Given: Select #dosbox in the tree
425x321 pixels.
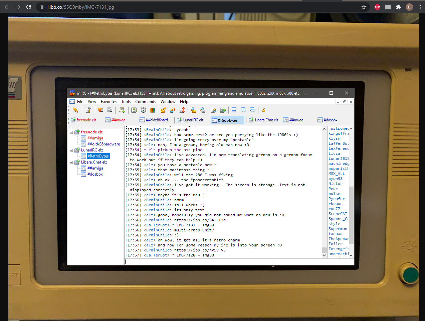Looking at the screenshot, I should [95, 174].
